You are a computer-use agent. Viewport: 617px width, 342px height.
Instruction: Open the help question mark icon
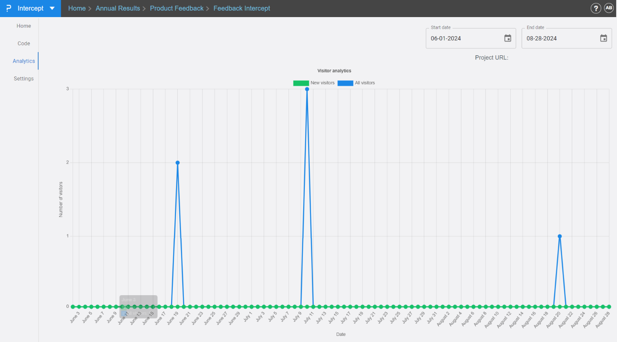pos(595,8)
